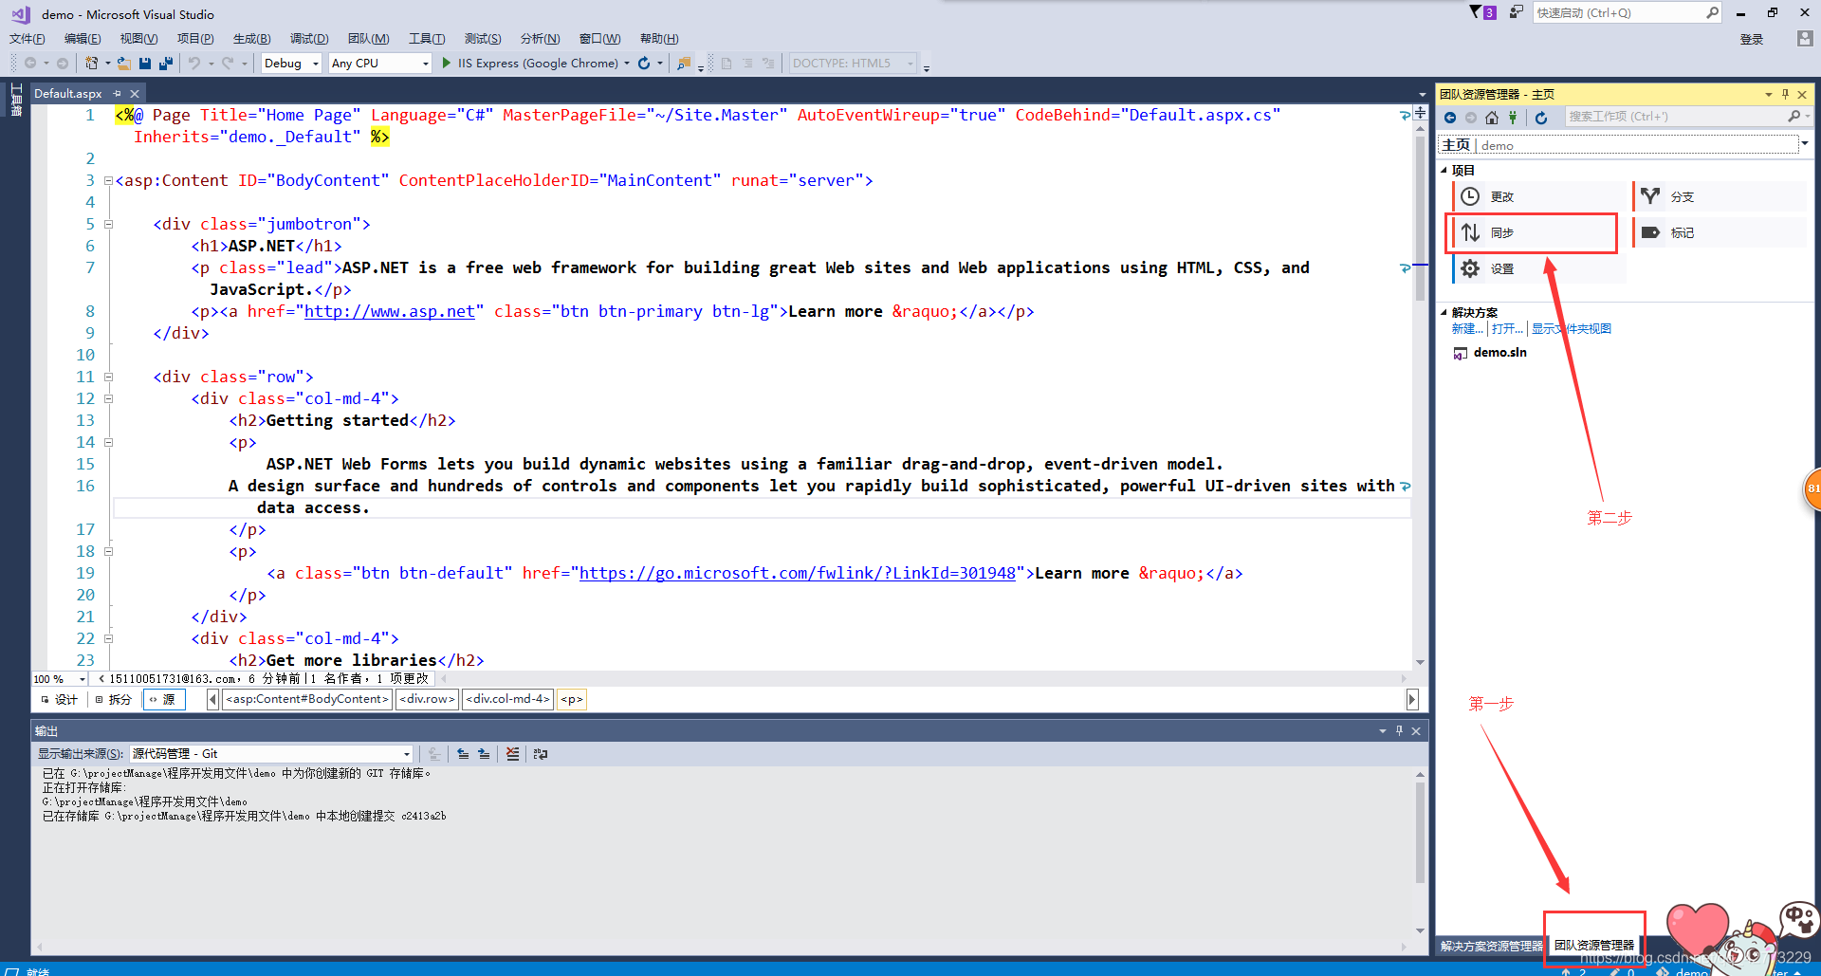Switch editor to 设计 (Design) view
The width and height of the screenshot is (1821, 976).
(x=59, y=700)
